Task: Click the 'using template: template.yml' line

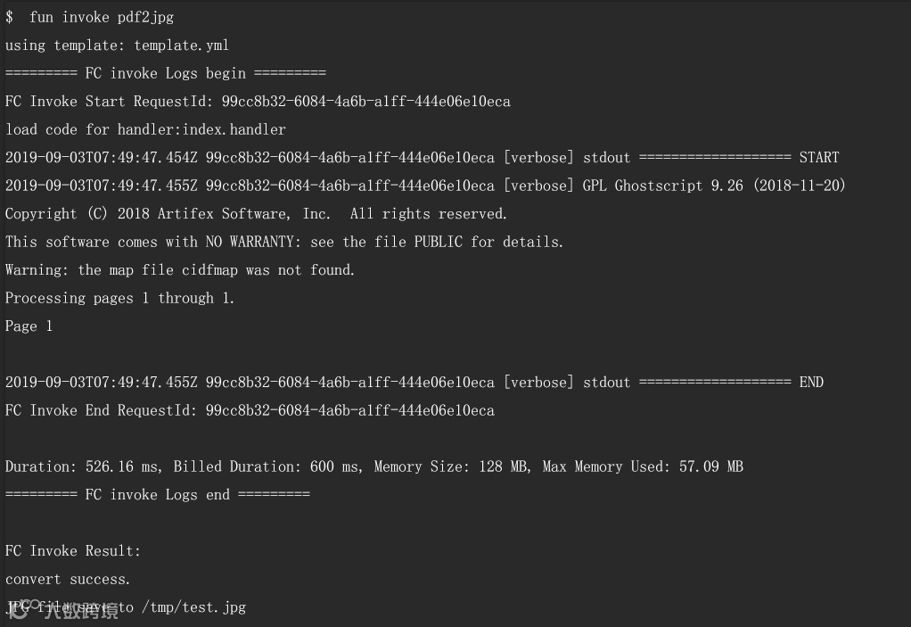Action: point(117,45)
